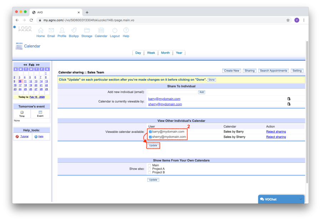Advance to next month with >> arrows
The width and height of the screenshot is (321, 221).
click(x=37, y=65)
